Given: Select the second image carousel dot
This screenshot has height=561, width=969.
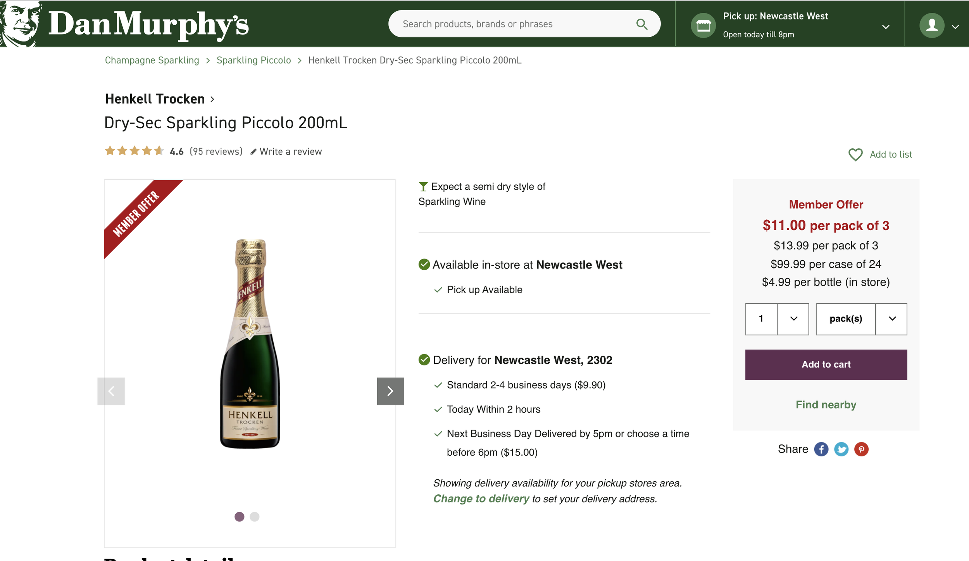Looking at the screenshot, I should click(255, 516).
